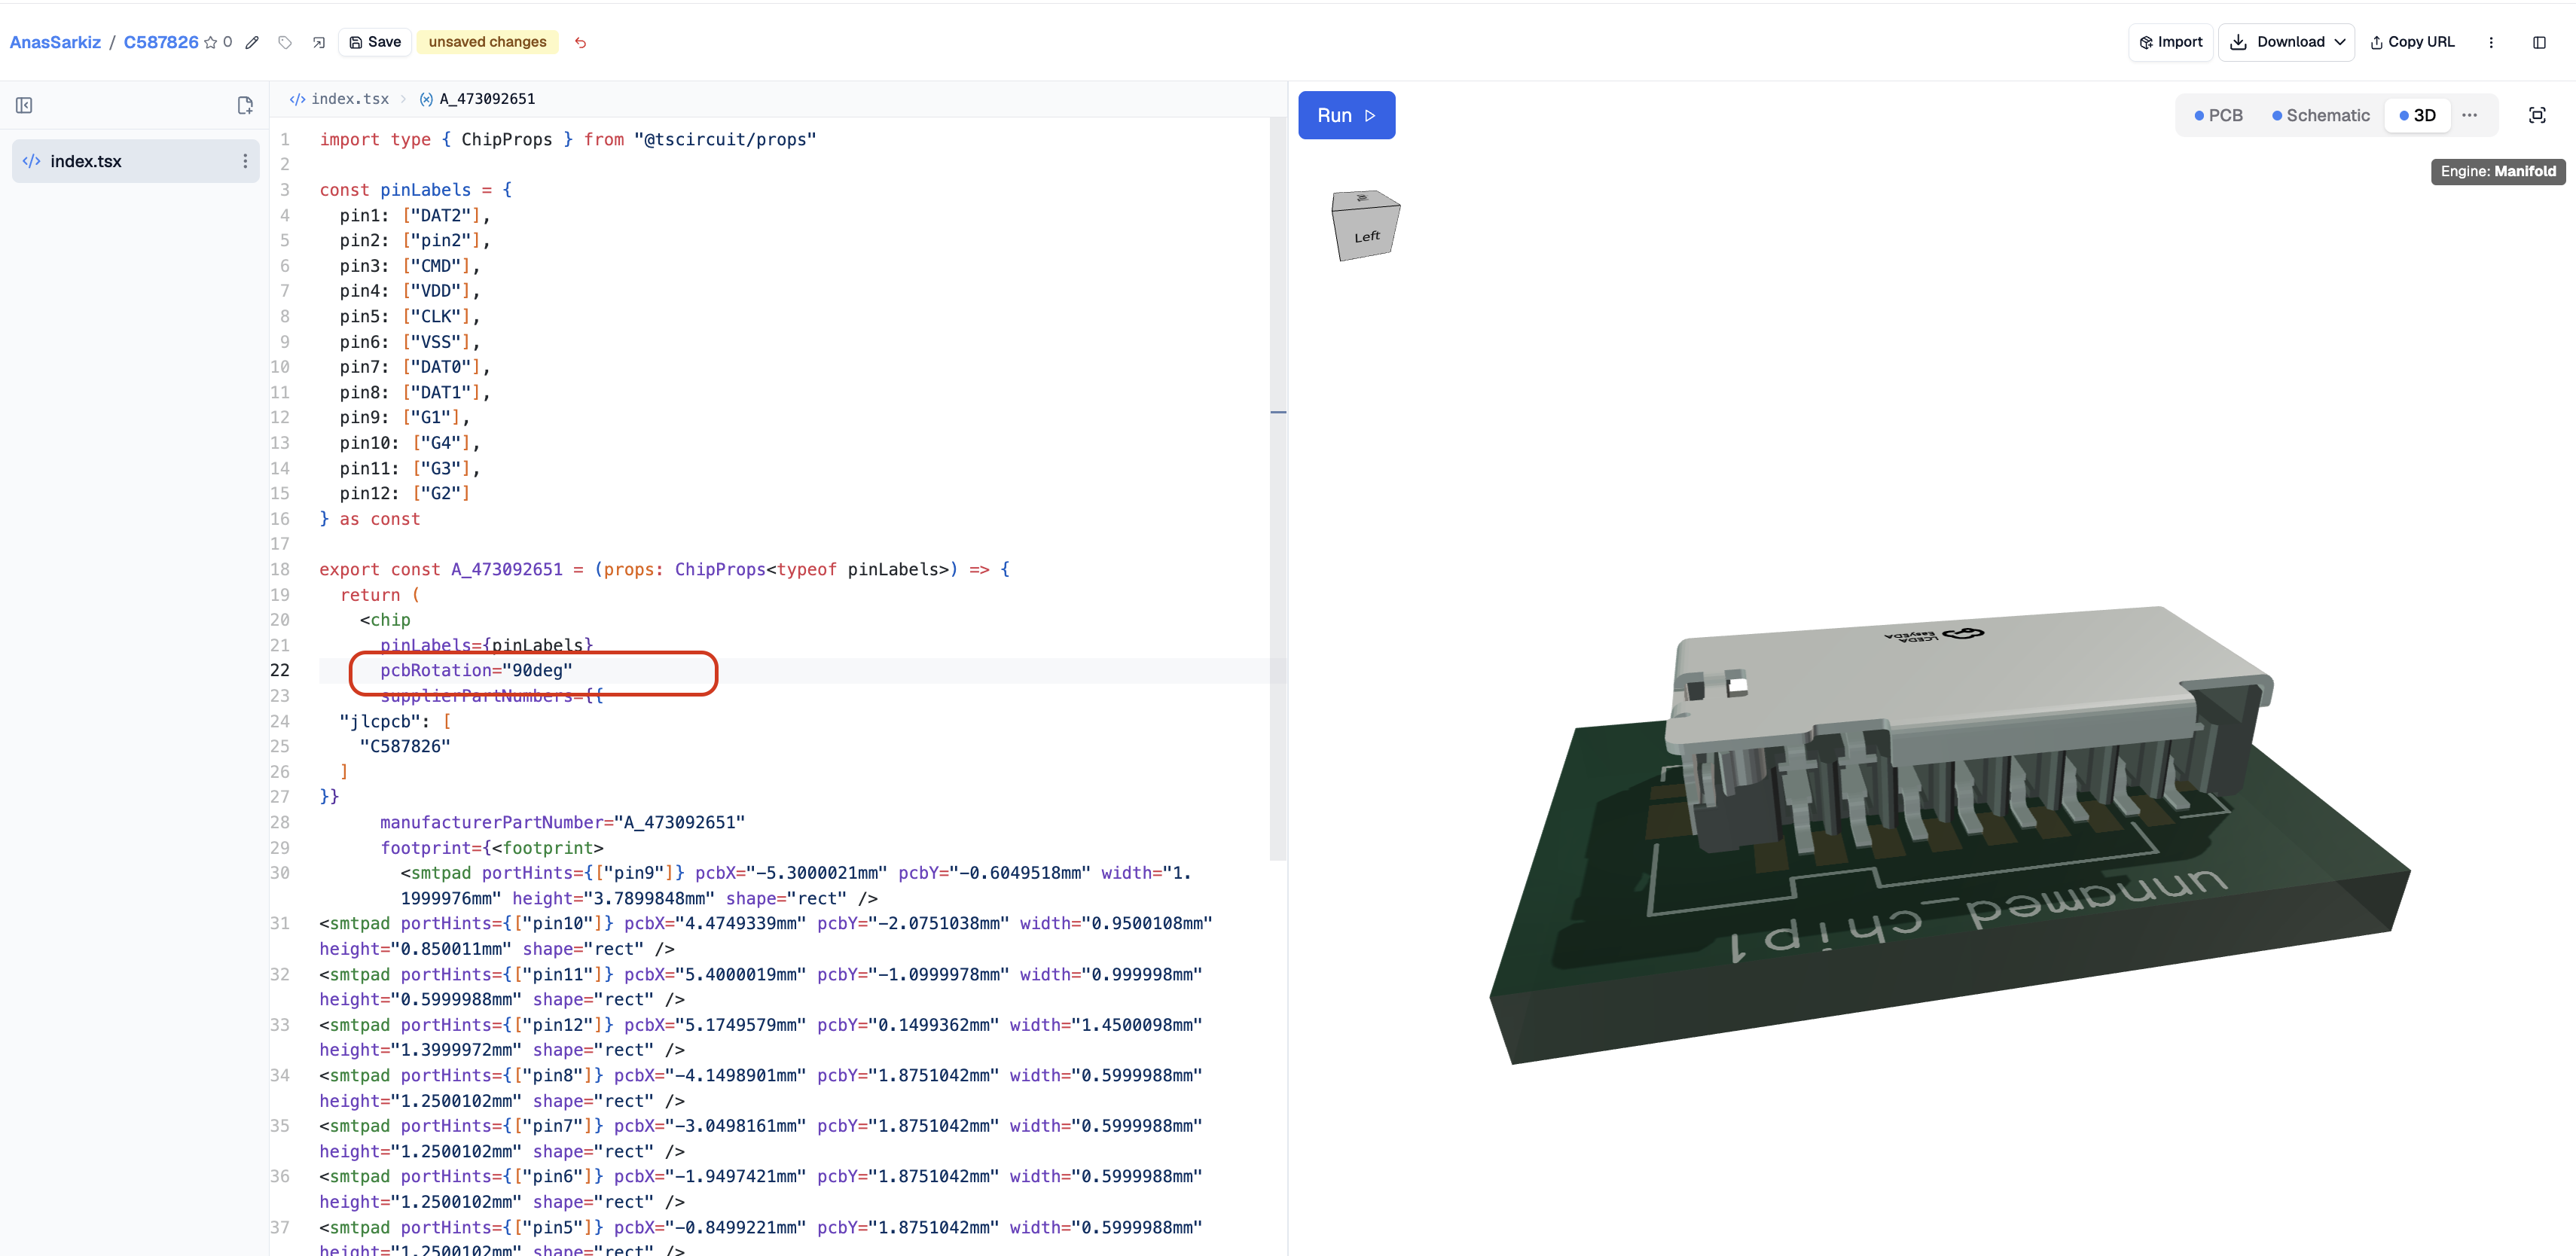The width and height of the screenshot is (2576, 1256).
Task: Click the Save button
Action: pyautogui.click(x=375, y=42)
